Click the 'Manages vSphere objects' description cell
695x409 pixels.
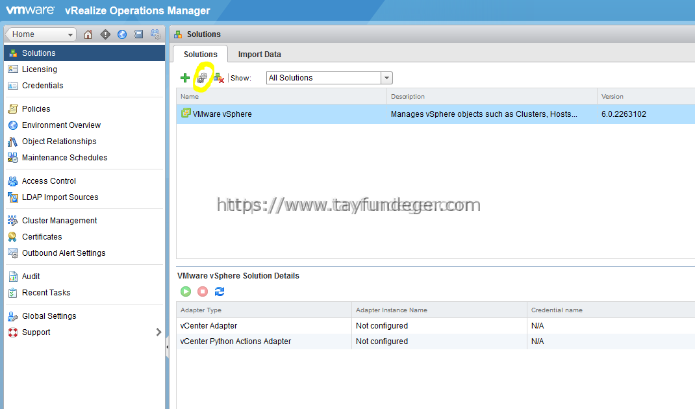[x=484, y=114]
